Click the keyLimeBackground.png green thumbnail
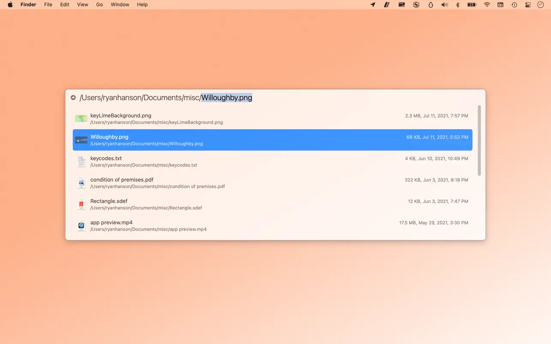 (x=81, y=118)
